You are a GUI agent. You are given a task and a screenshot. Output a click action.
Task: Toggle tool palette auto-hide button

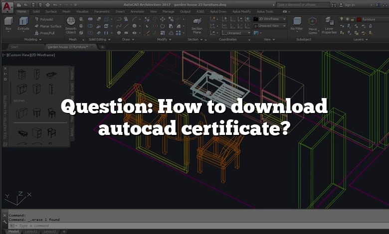[5, 74]
